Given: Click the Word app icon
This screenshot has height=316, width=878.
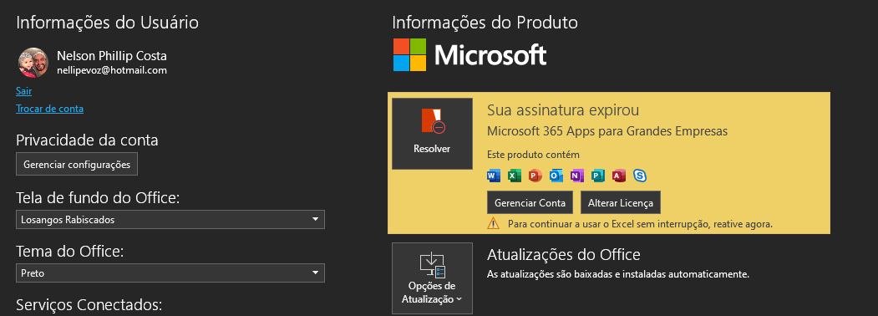Looking at the screenshot, I should pos(494,176).
